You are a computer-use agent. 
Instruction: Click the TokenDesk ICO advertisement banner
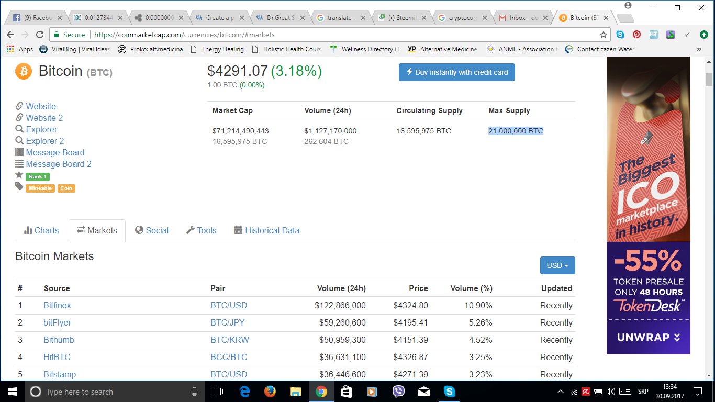(x=649, y=206)
